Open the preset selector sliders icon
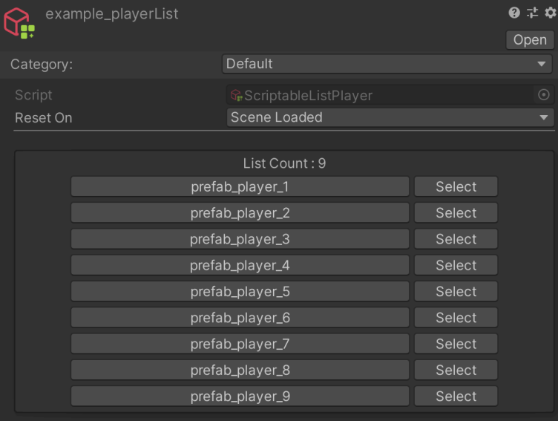The image size is (558, 421). (x=532, y=13)
